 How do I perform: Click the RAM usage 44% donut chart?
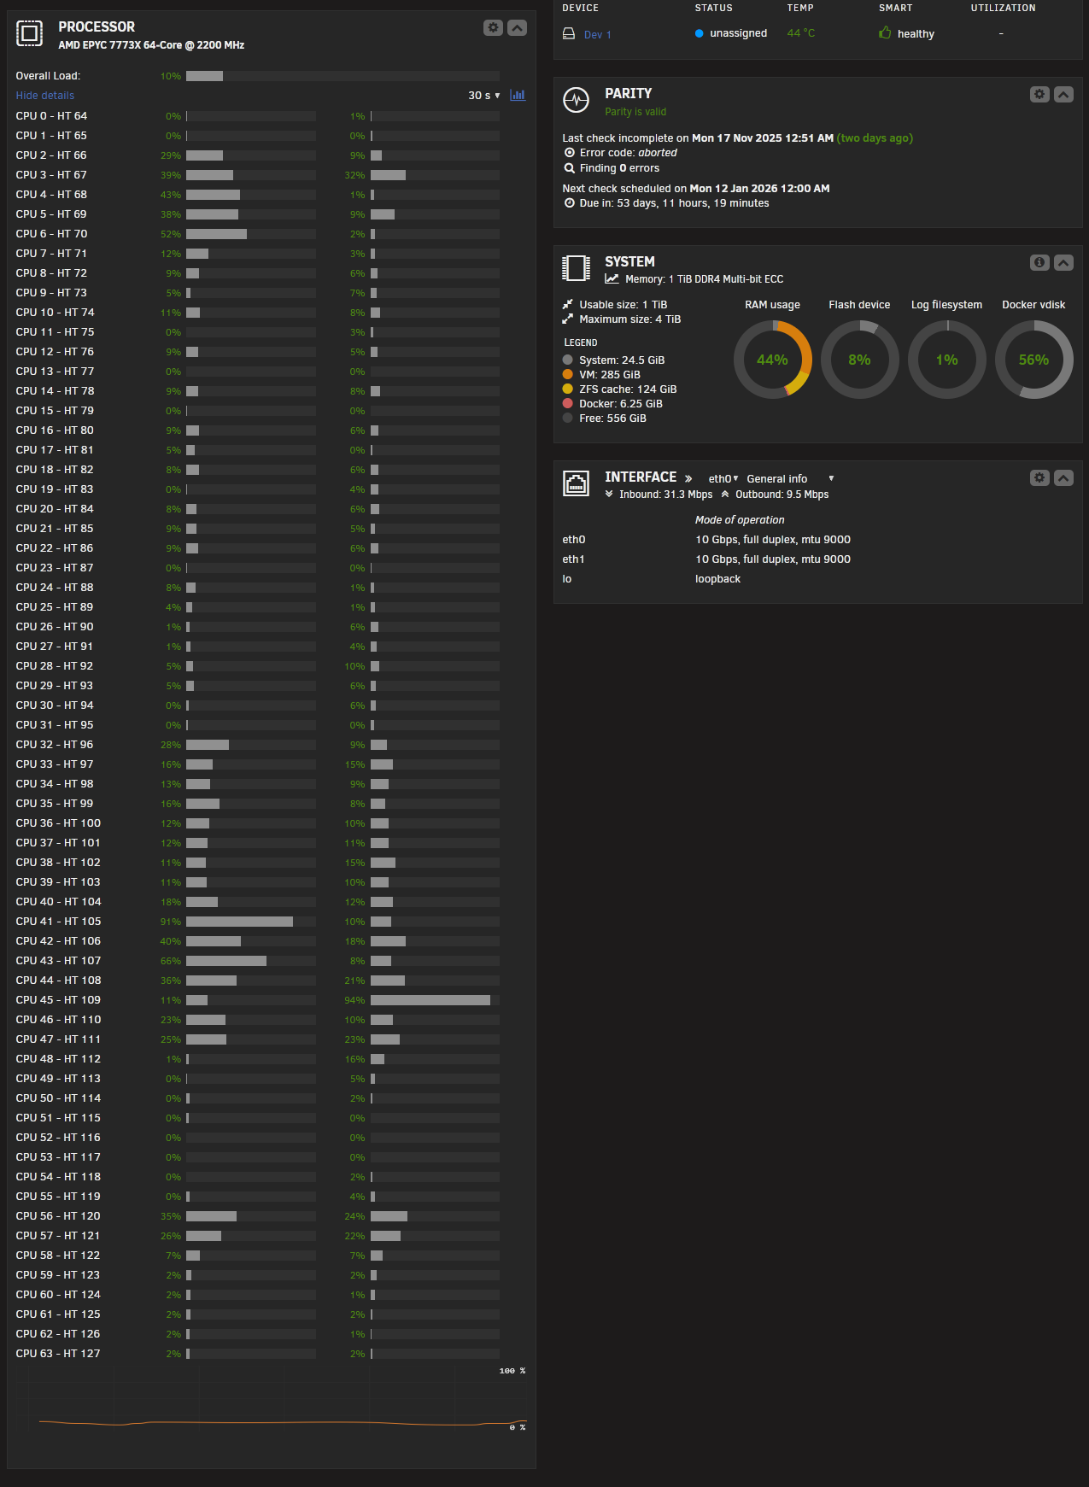click(772, 360)
